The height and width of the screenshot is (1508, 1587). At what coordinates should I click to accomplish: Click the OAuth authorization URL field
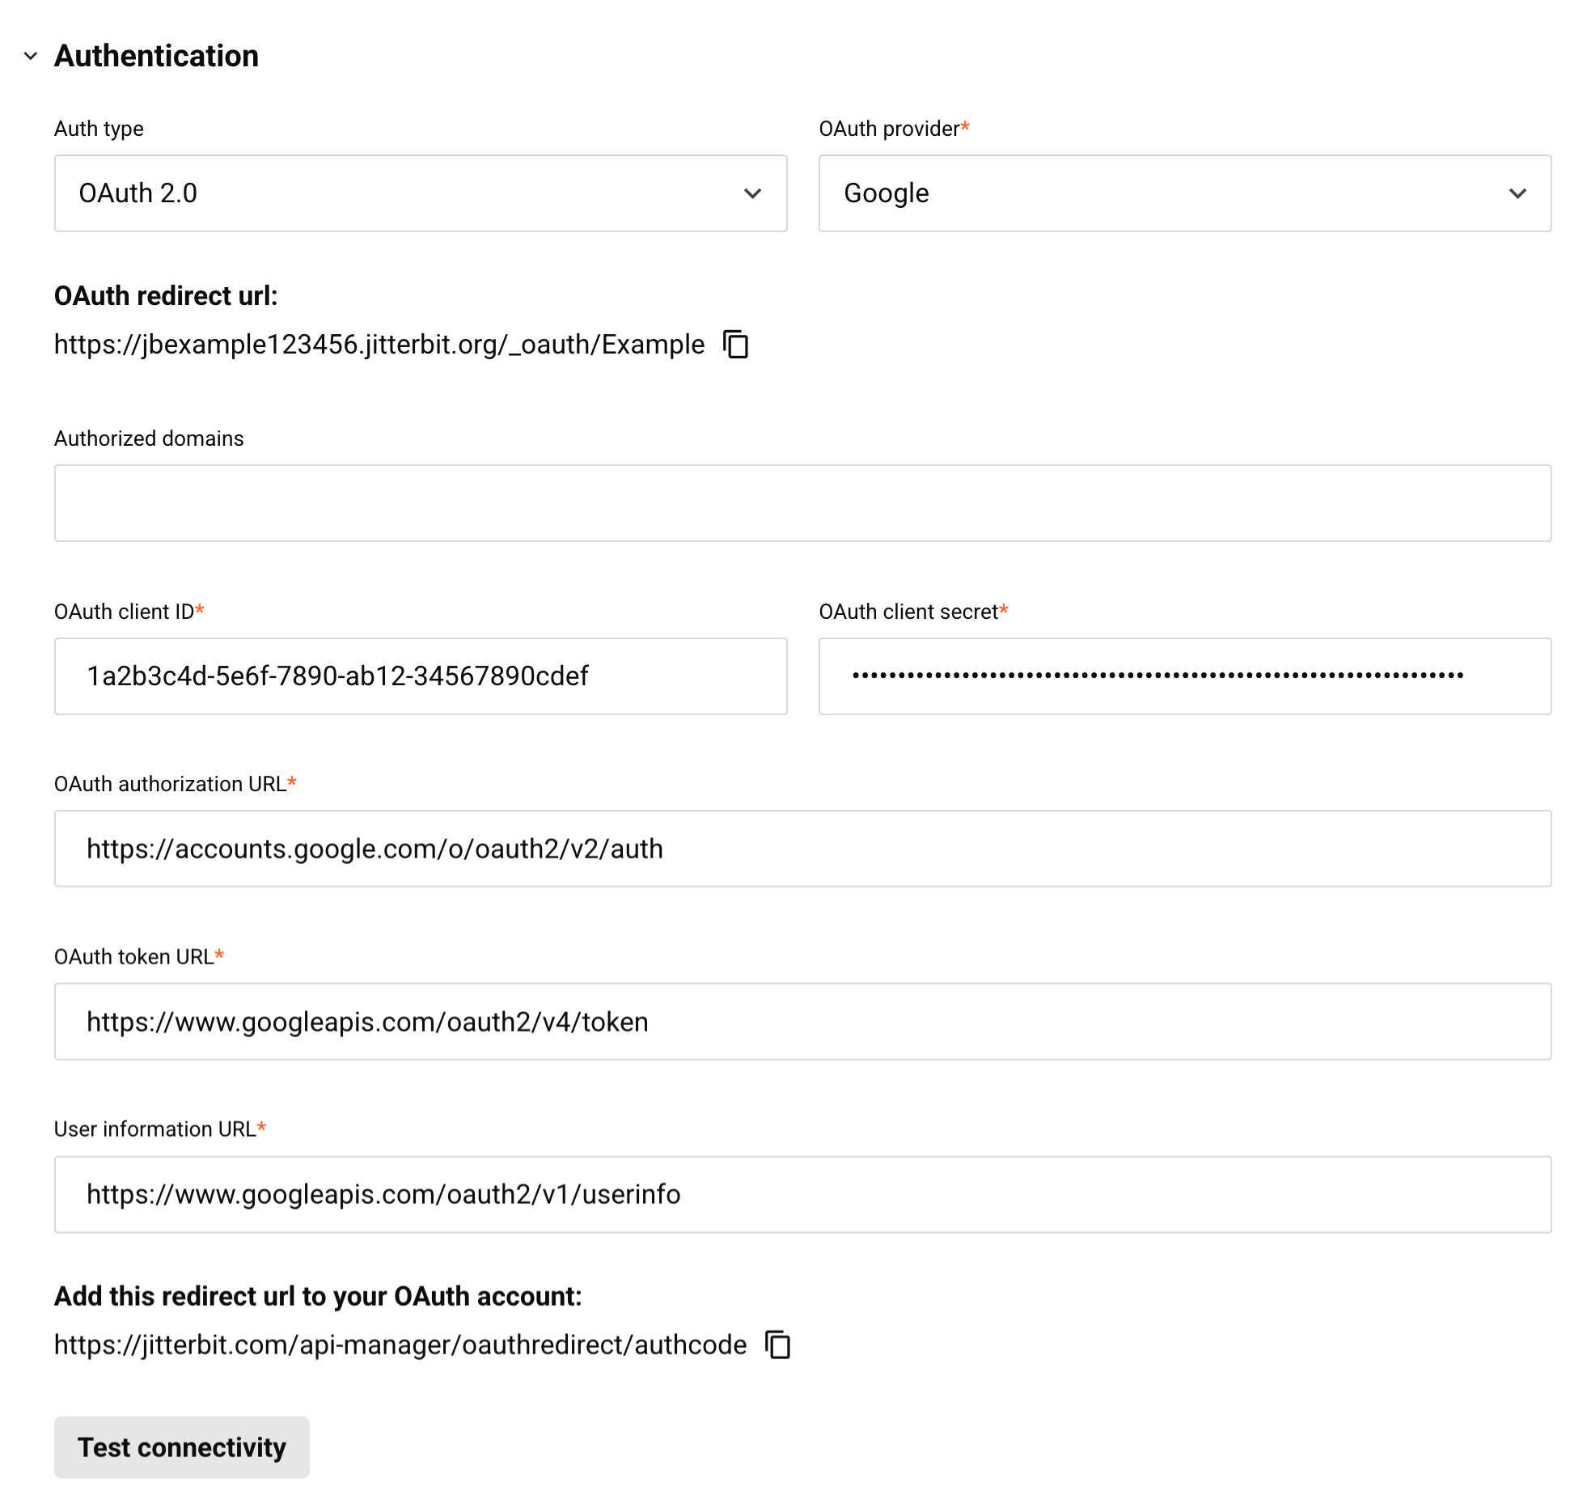point(802,849)
